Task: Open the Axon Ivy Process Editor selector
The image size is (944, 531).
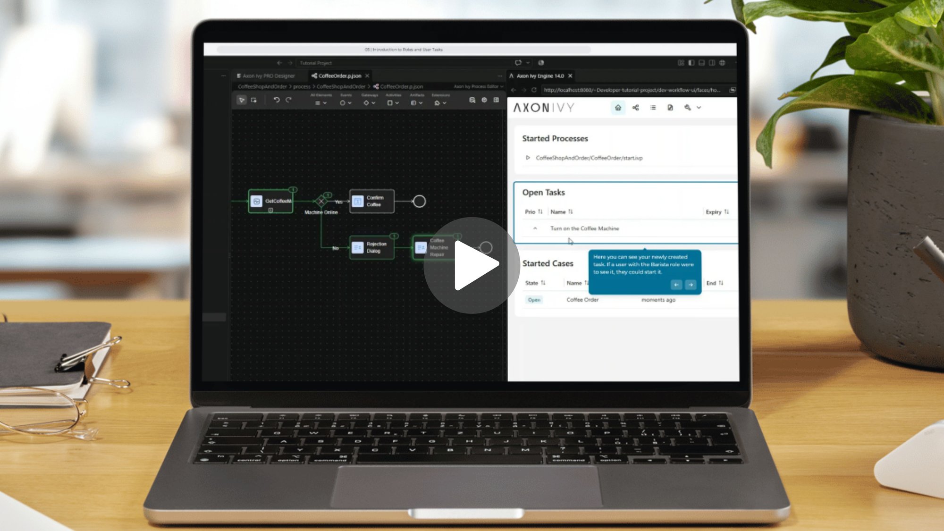Action: point(478,86)
